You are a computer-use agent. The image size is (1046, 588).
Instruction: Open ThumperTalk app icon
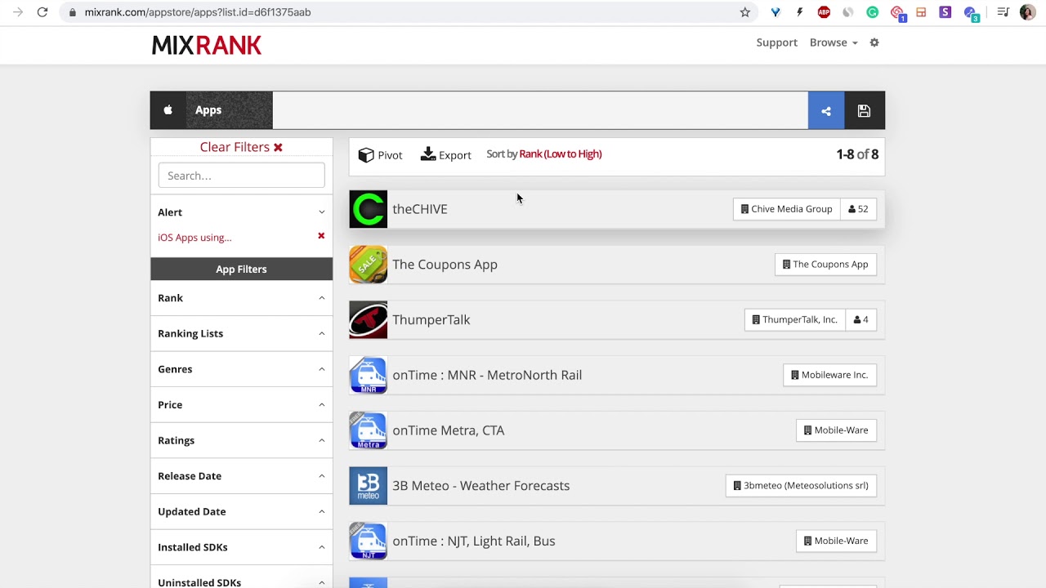click(x=369, y=320)
